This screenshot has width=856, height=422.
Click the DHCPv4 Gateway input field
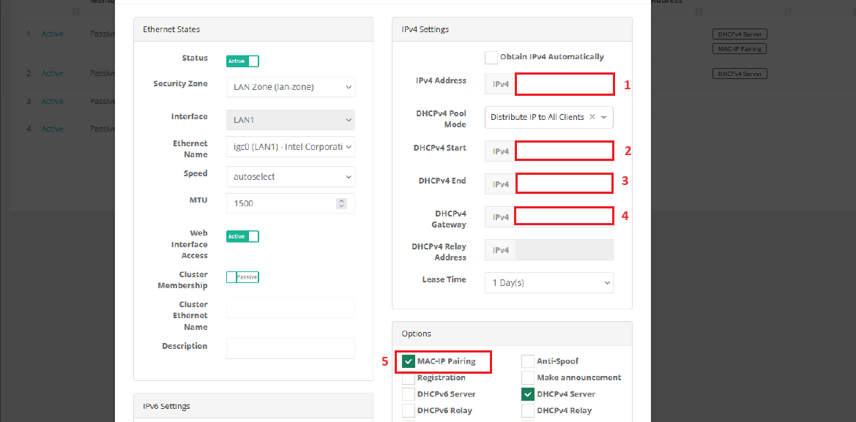[x=564, y=216]
